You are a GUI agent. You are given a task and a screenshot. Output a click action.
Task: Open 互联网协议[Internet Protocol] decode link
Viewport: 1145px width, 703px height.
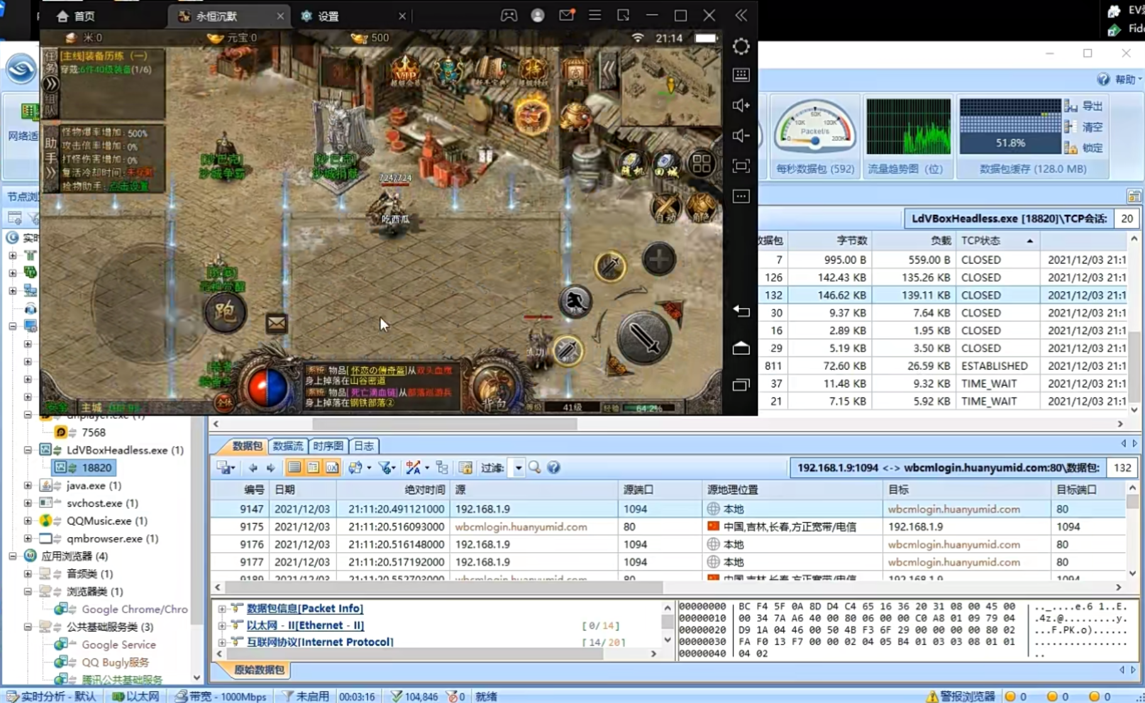pos(320,642)
